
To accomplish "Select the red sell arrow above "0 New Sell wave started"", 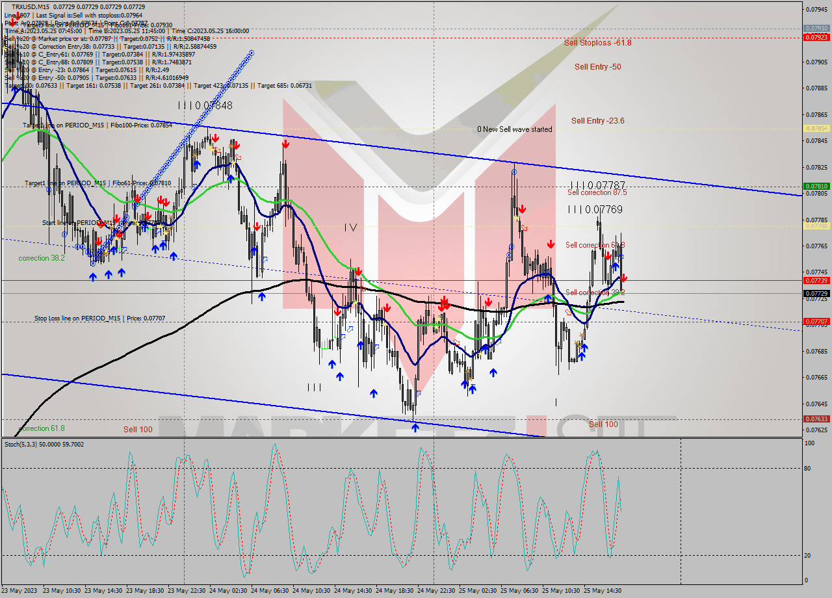I will click(x=522, y=209).
